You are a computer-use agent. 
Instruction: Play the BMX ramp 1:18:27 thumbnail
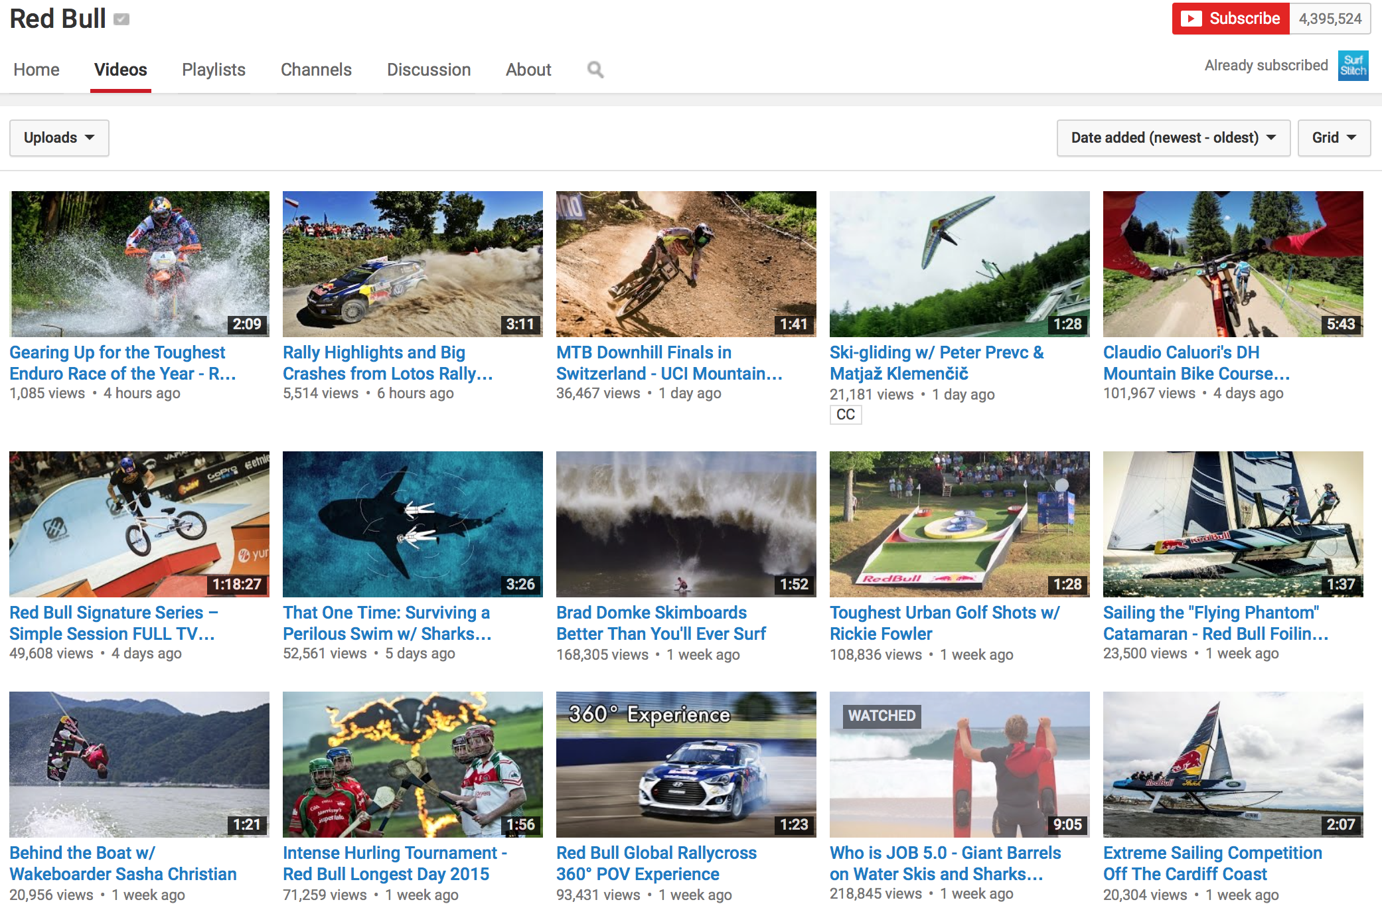tap(139, 524)
